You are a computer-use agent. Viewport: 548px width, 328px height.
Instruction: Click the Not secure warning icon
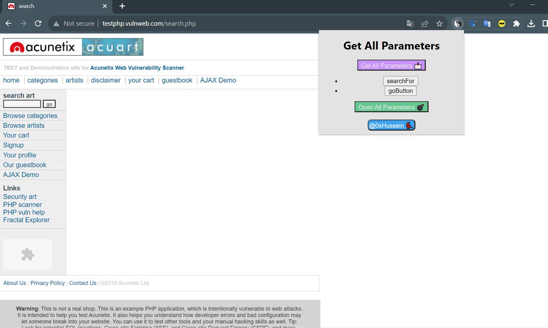pos(56,23)
